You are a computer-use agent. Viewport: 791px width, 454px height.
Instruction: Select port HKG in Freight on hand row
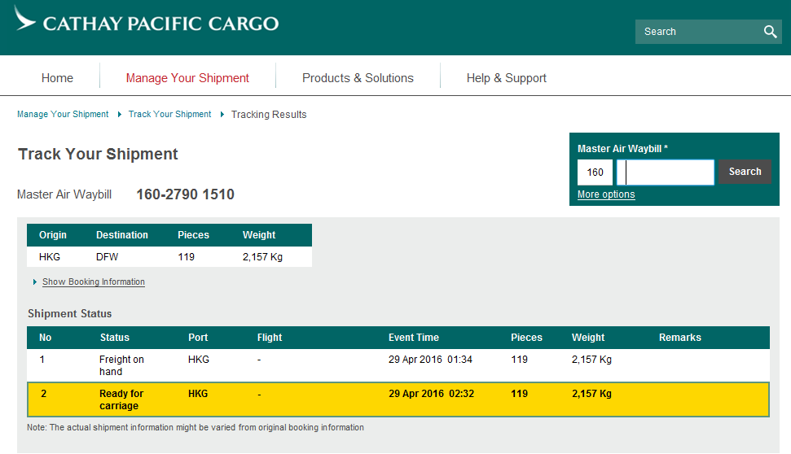pos(198,360)
